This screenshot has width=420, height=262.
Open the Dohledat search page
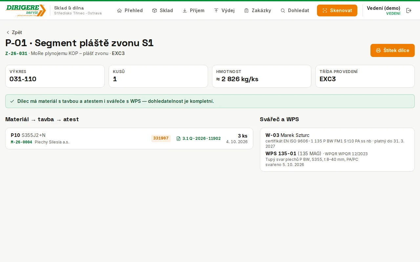tap(295, 10)
